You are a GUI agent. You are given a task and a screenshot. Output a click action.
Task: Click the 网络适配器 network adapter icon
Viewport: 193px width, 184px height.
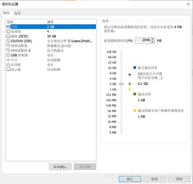[x=8, y=46]
